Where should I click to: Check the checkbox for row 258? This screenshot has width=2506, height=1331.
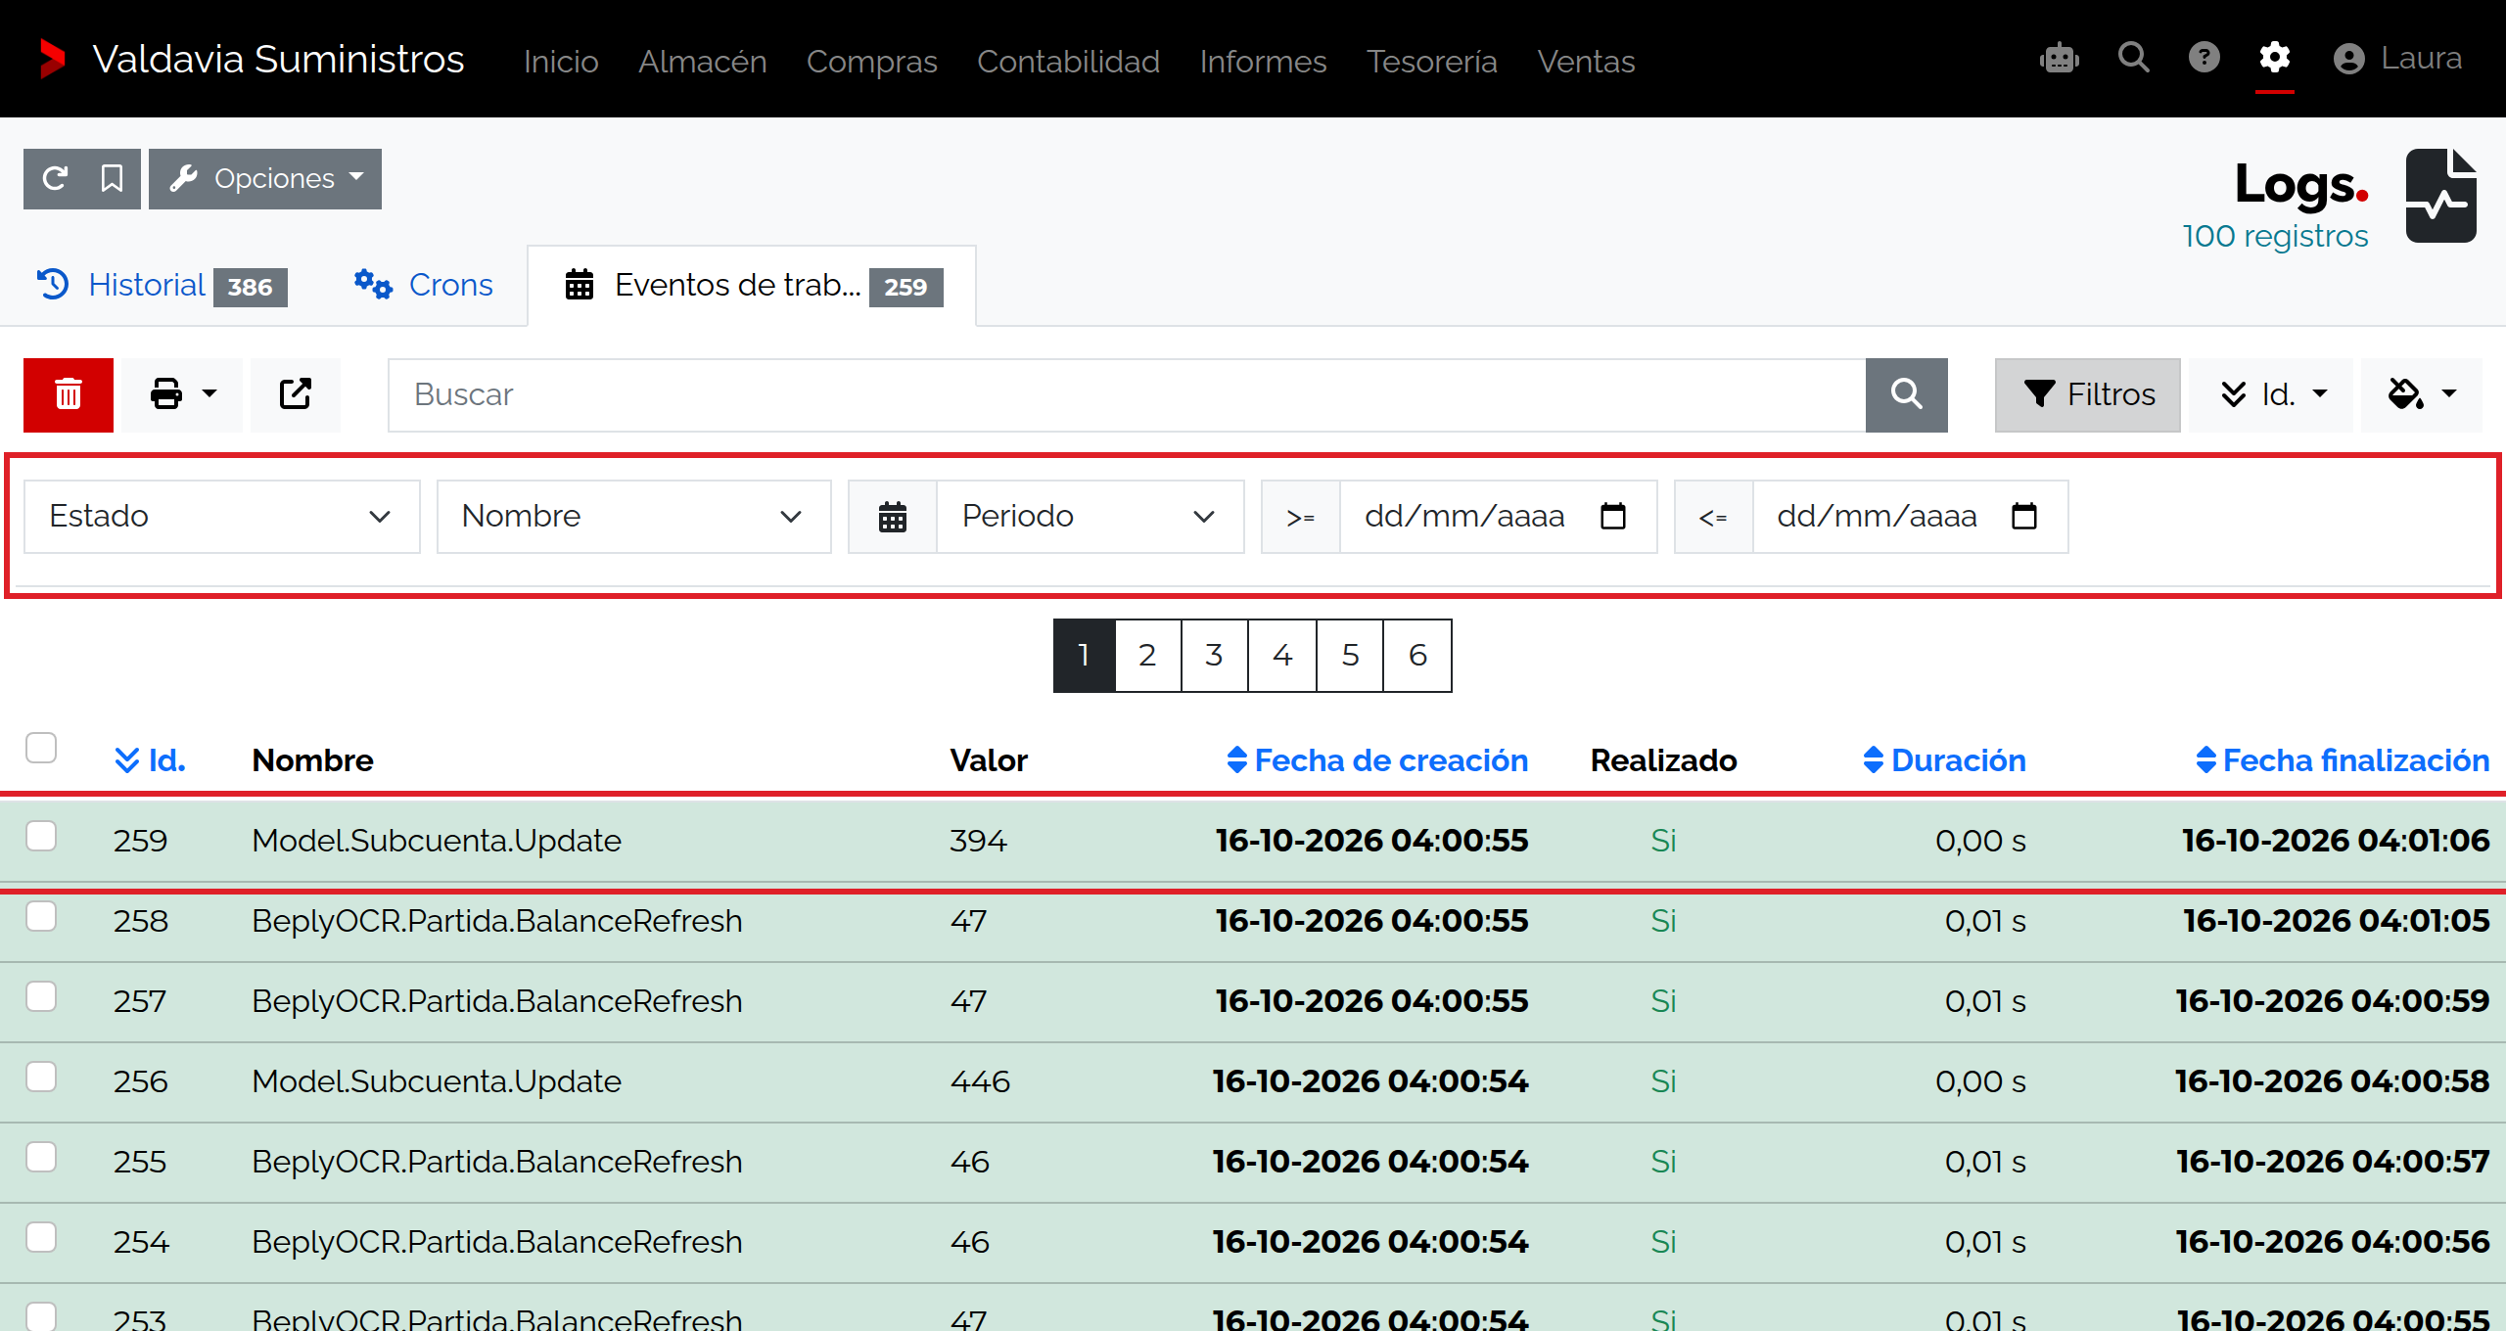(x=41, y=917)
